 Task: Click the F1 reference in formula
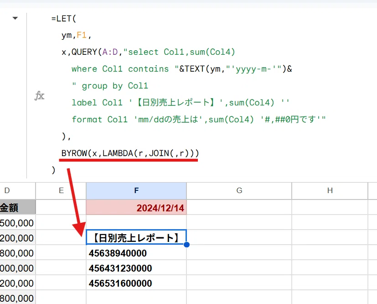coord(82,36)
